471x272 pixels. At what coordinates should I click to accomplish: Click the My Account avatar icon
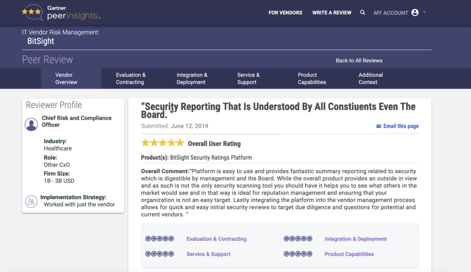tap(415, 12)
